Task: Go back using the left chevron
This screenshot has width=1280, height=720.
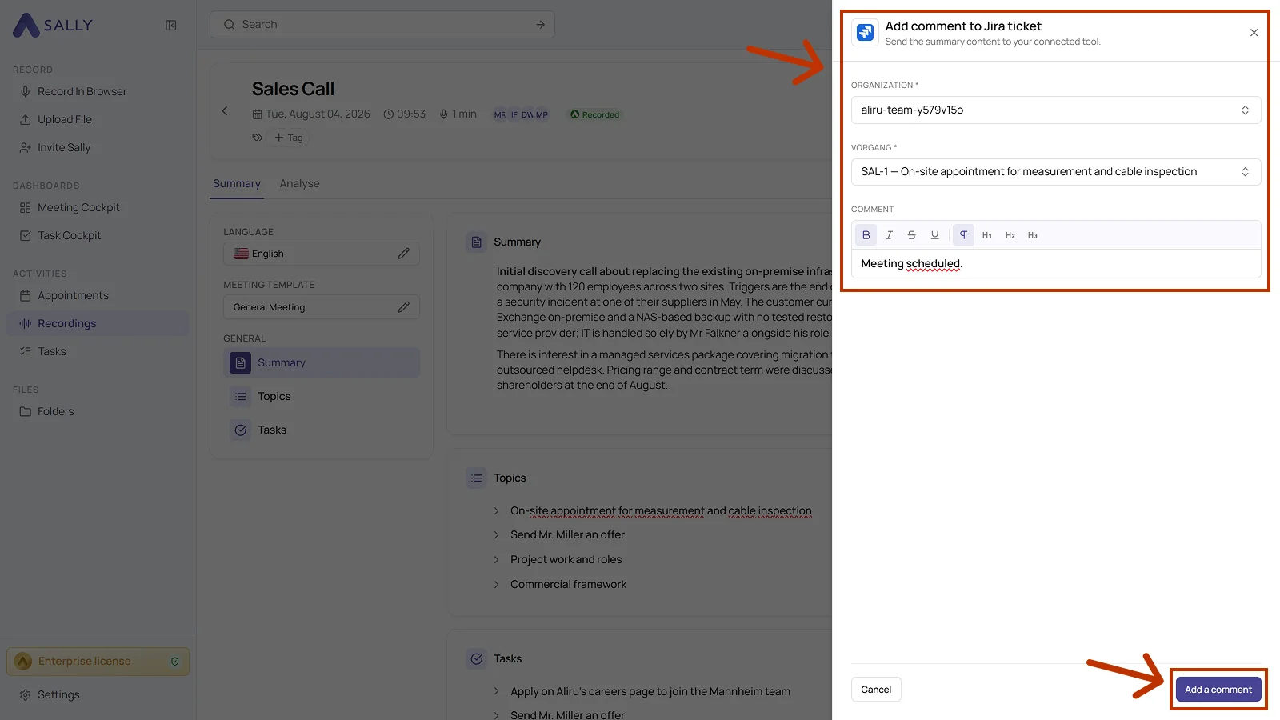Action: tap(225, 111)
